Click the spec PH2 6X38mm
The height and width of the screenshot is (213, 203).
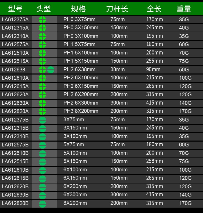click(79, 69)
